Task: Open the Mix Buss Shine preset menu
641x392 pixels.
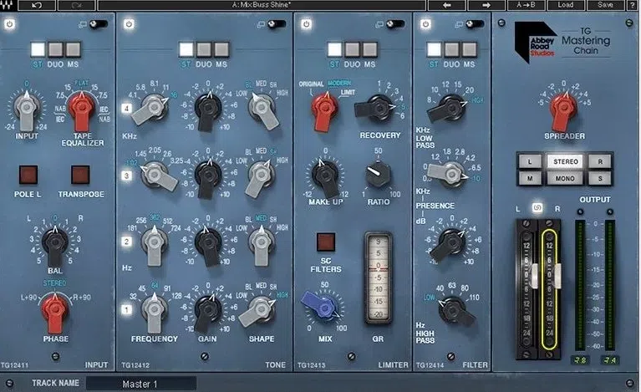Action: point(262,5)
